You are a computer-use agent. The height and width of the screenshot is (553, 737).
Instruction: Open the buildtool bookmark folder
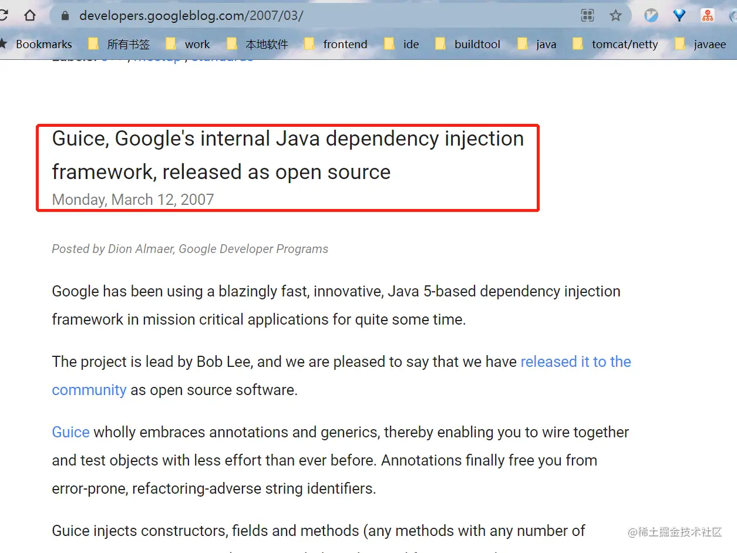(x=467, y=44)
